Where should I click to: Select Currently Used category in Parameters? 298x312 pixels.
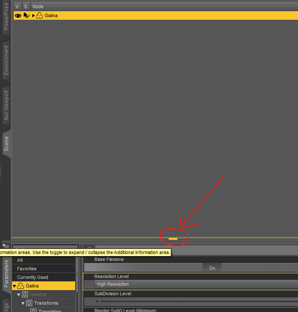pyautogui.click(x=43, y=277)
